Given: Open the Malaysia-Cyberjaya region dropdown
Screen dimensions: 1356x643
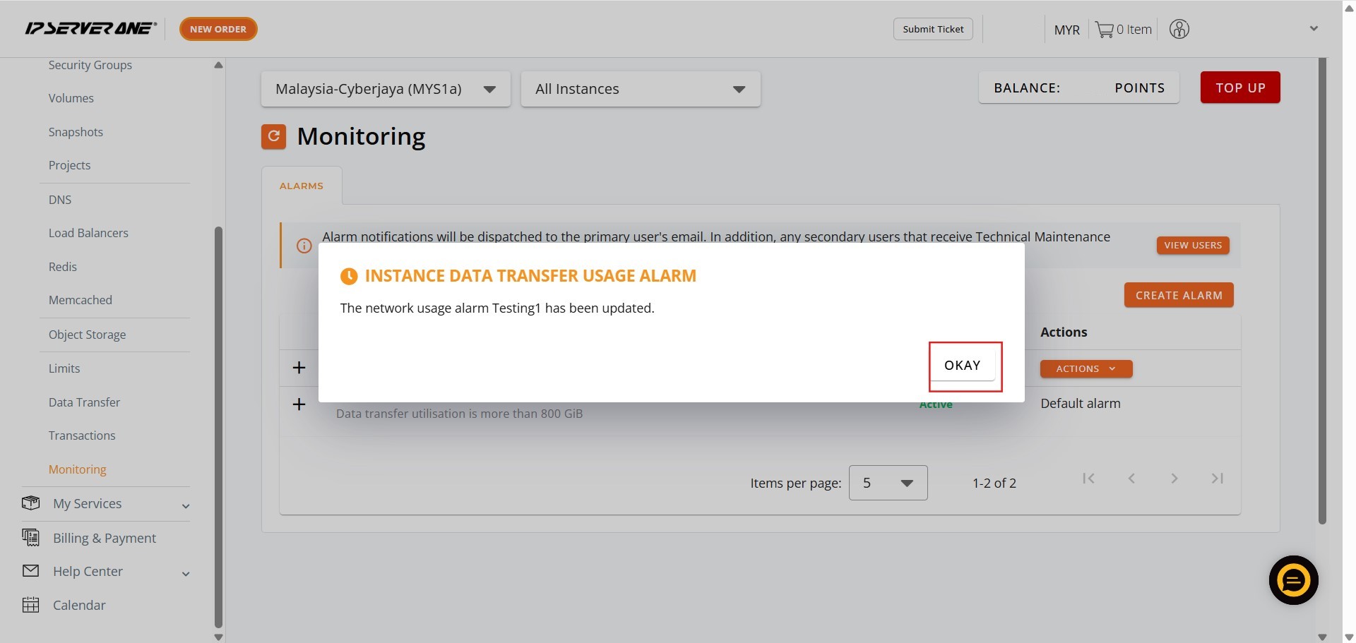Looking at the screenshot, I should 385,89.
